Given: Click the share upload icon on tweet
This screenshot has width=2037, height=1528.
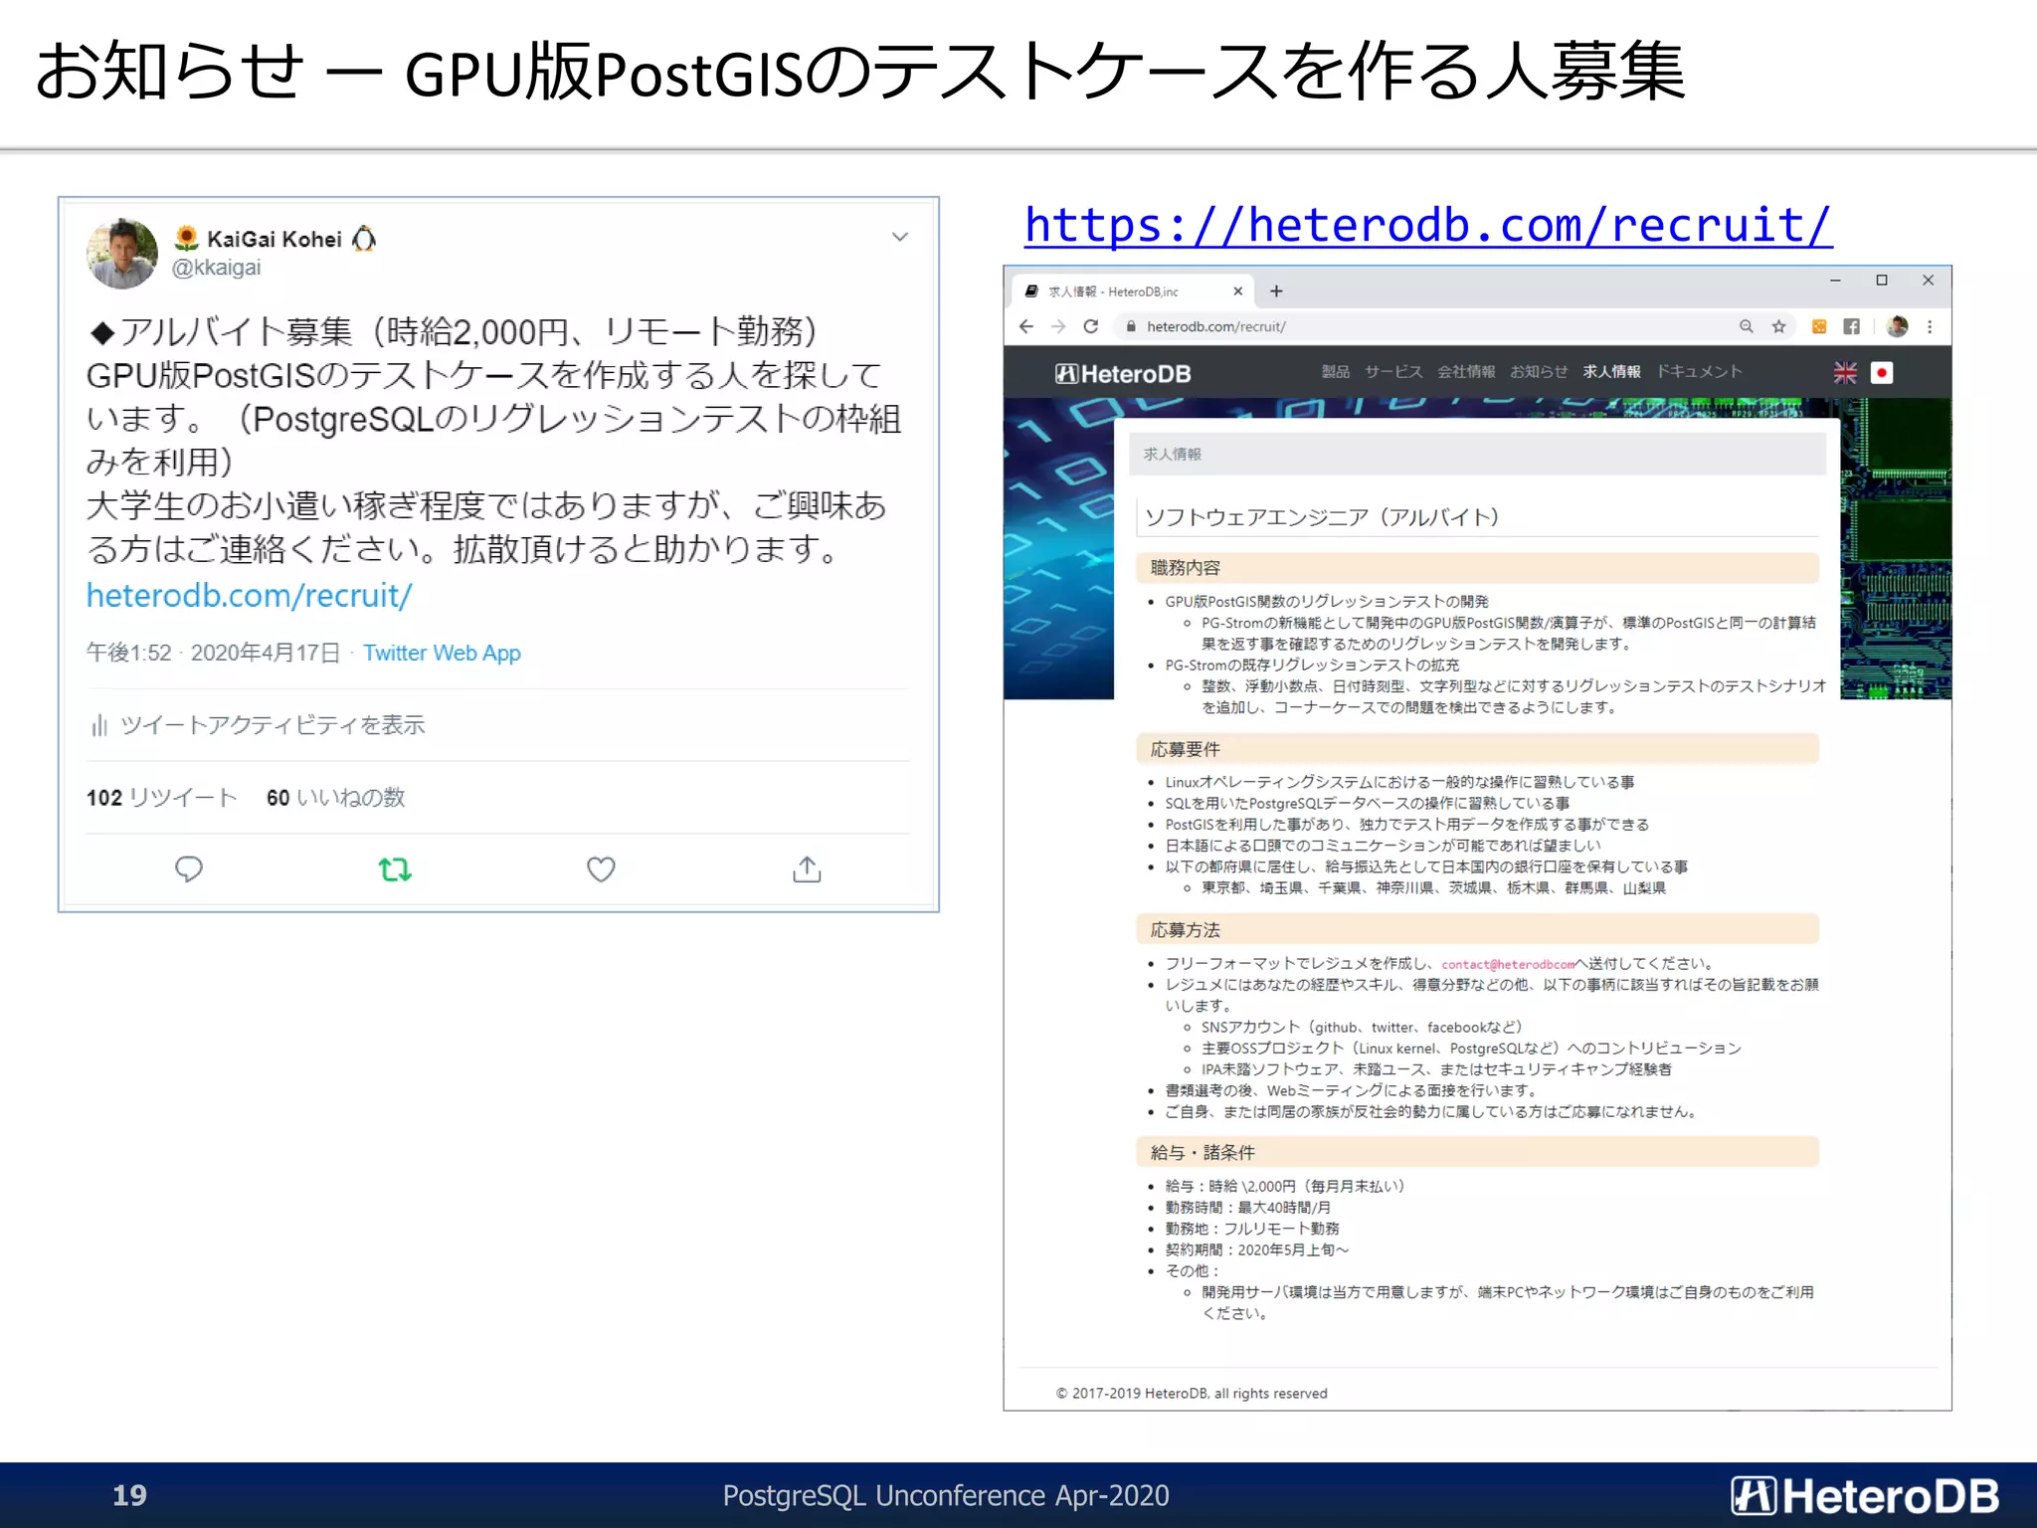Looking at the screenshot, I should coord(807,869).
